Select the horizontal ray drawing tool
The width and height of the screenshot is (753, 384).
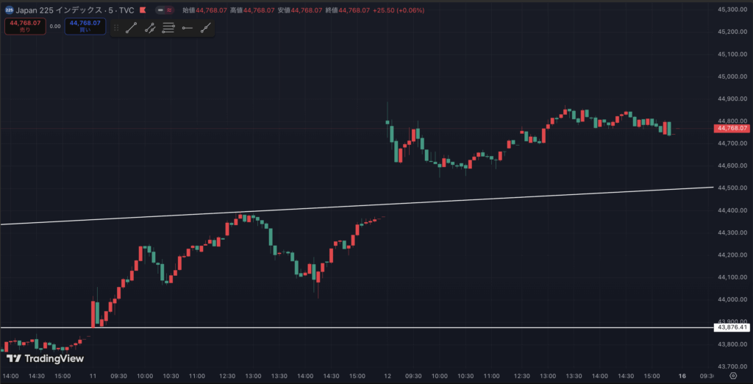coord(187,27)
